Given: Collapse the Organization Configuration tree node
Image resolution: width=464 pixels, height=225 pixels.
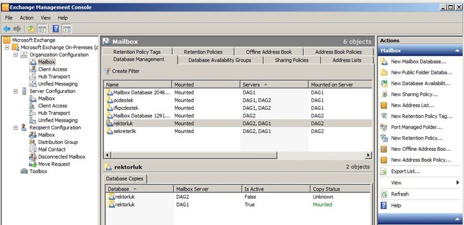Looking at the screenshot, I should tap(16, 55).
